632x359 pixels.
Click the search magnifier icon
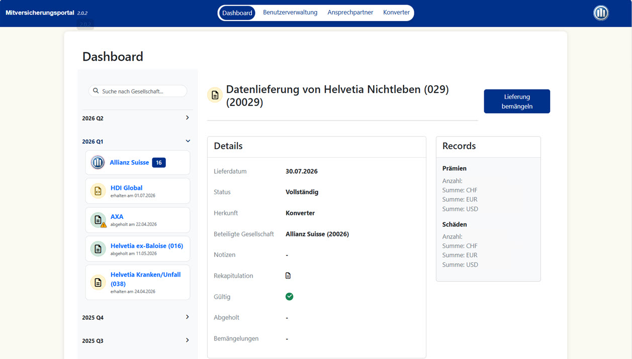96,91
